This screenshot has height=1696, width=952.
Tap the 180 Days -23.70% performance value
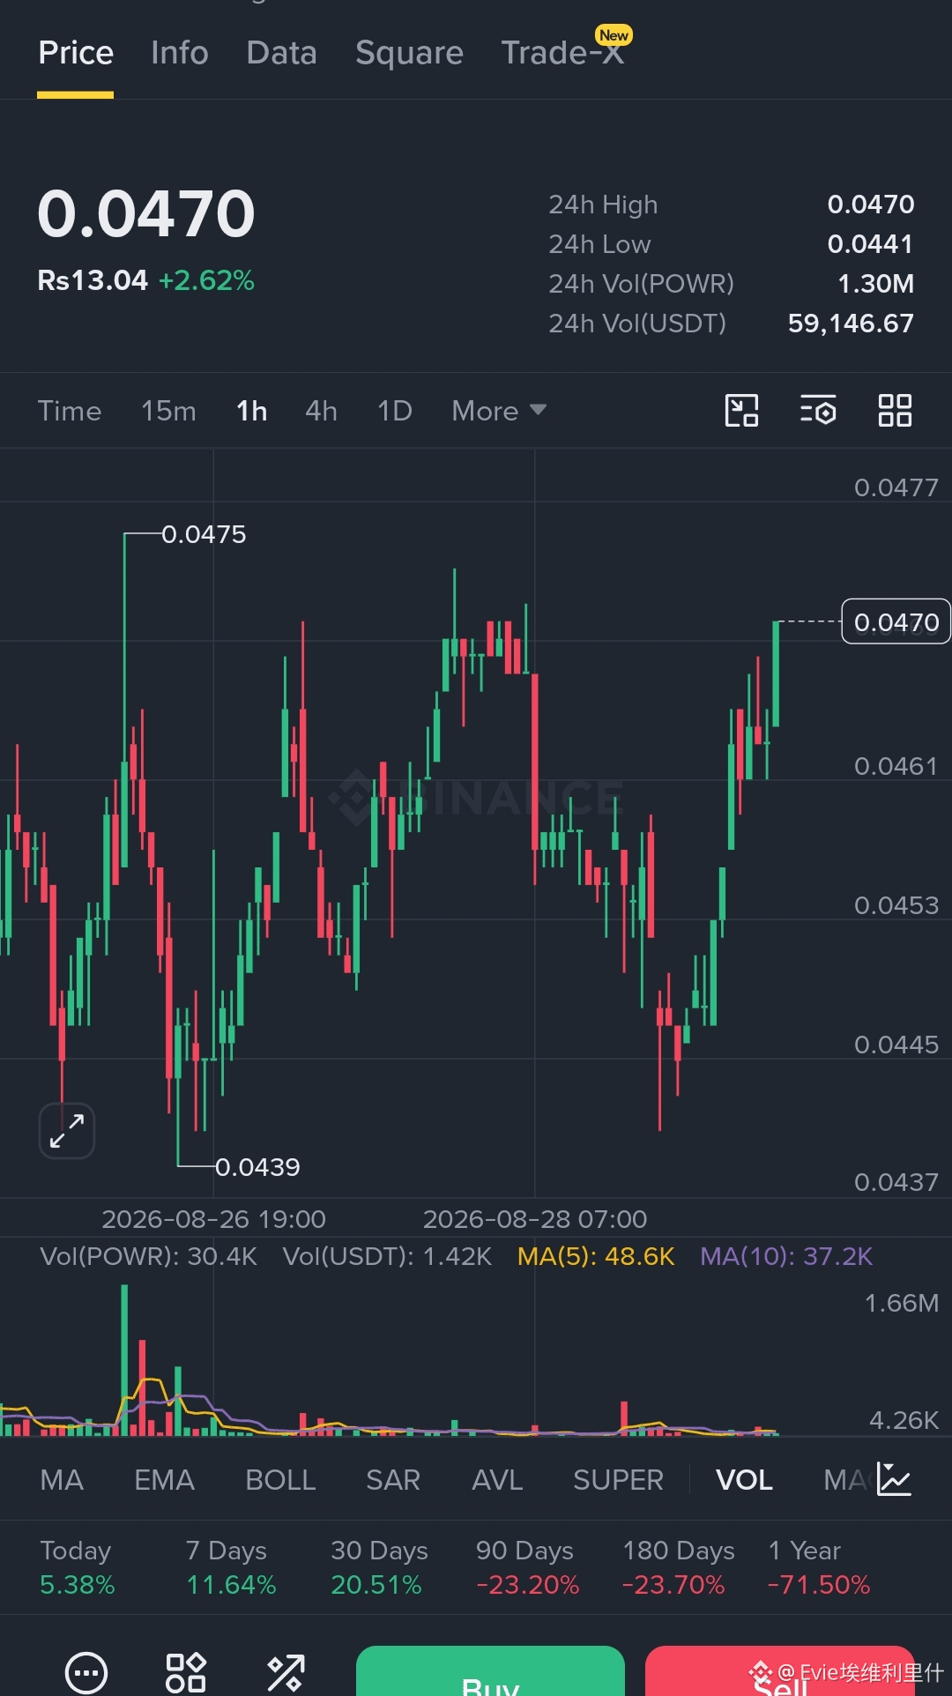(673, 1585)
